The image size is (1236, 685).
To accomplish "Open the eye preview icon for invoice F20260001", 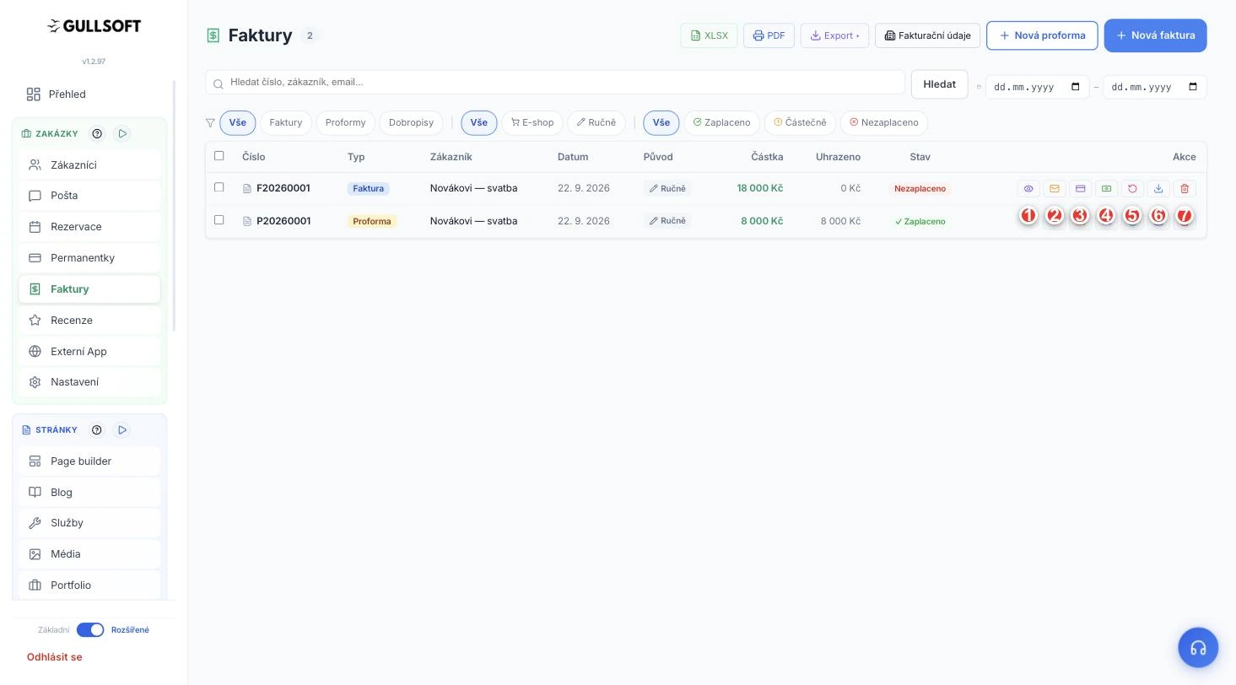I will tap(1028, 189).
